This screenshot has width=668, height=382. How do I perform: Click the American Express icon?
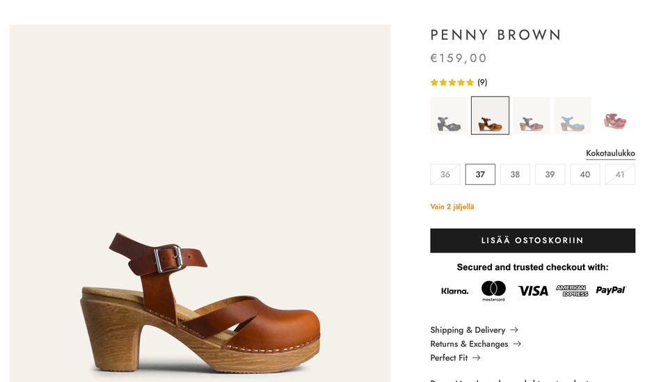pos(572,291)
